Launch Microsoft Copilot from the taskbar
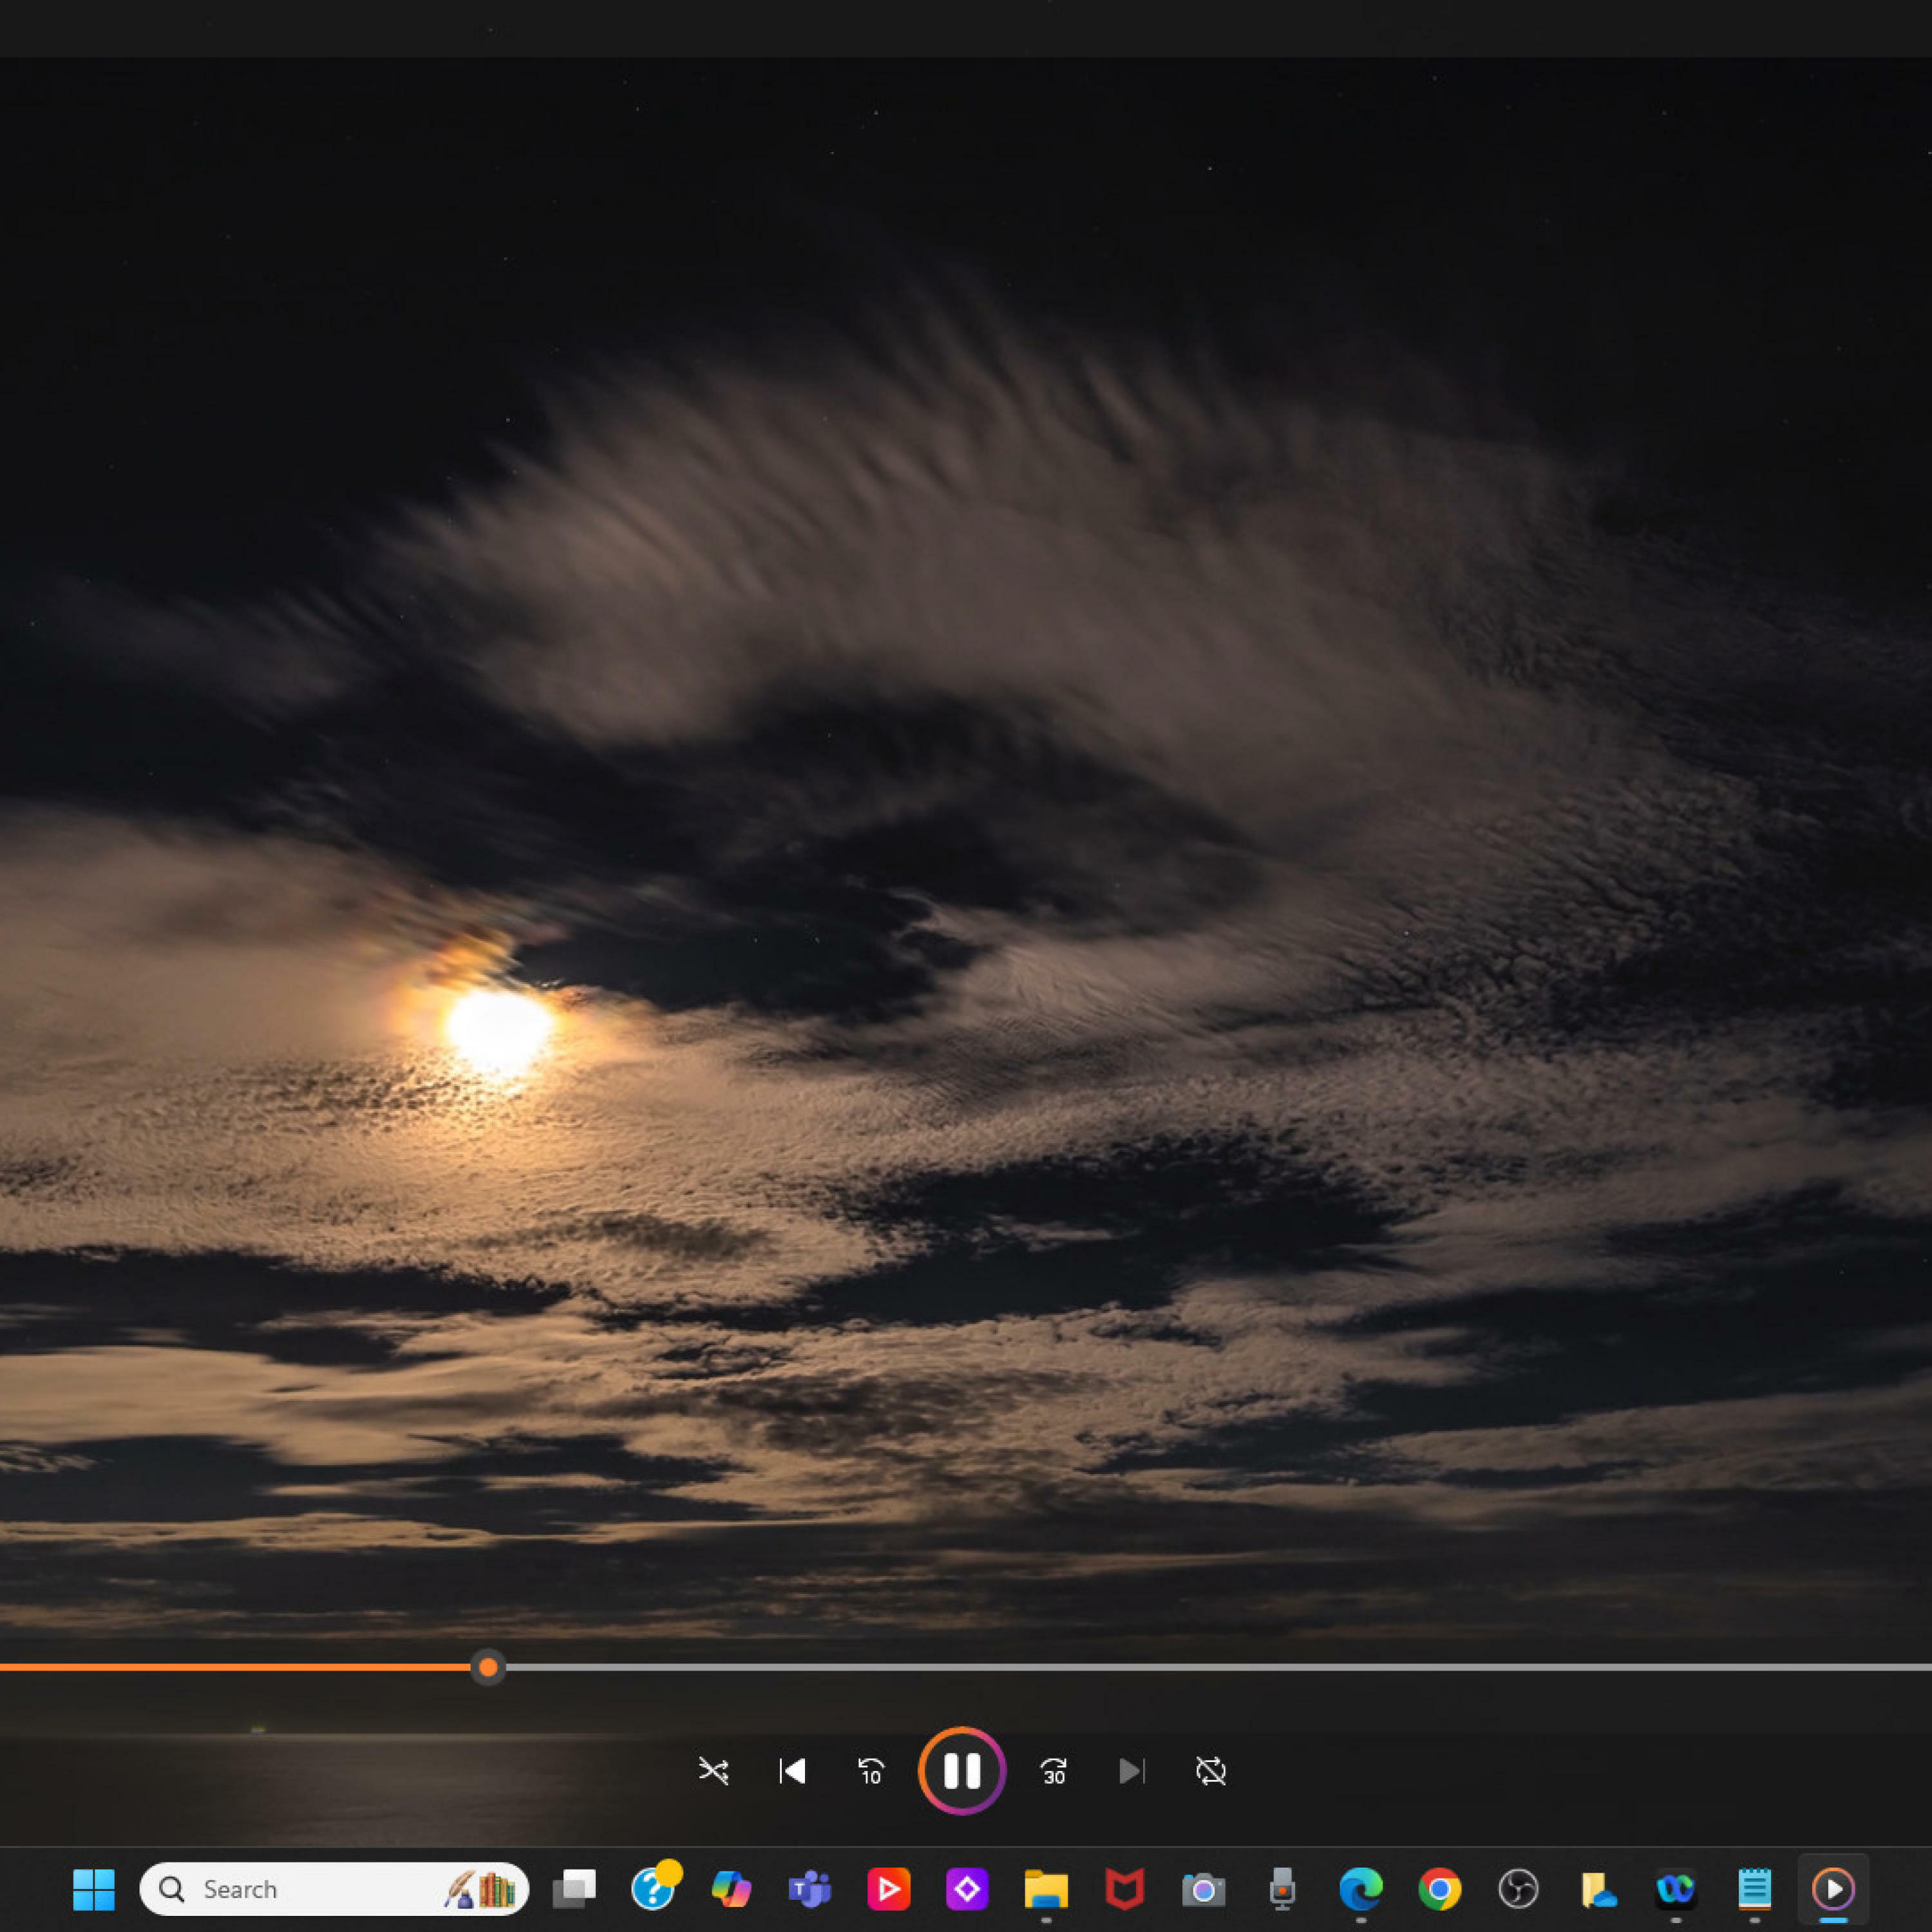Image resolution: width=1932 pixels, height=1932 pixels. [x=731, y=1889]
